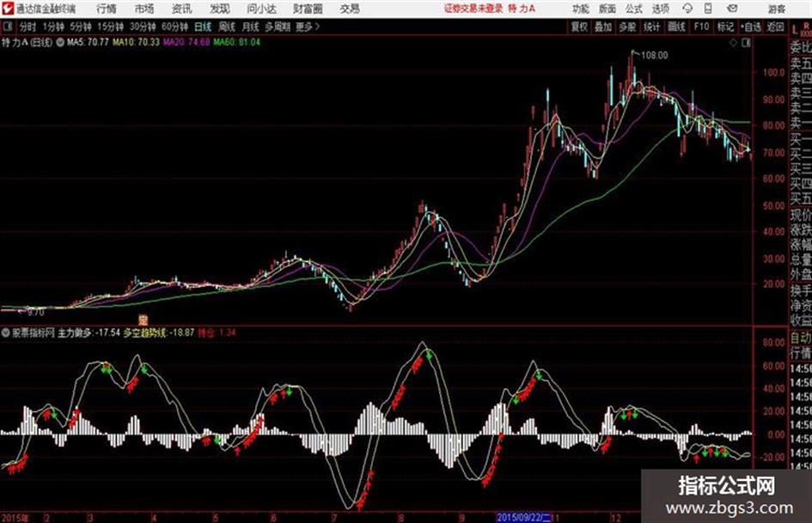Click the 108.00 high price marker
Image resolution: width=812 pixels, height=523 pixels.
point(655,56)
